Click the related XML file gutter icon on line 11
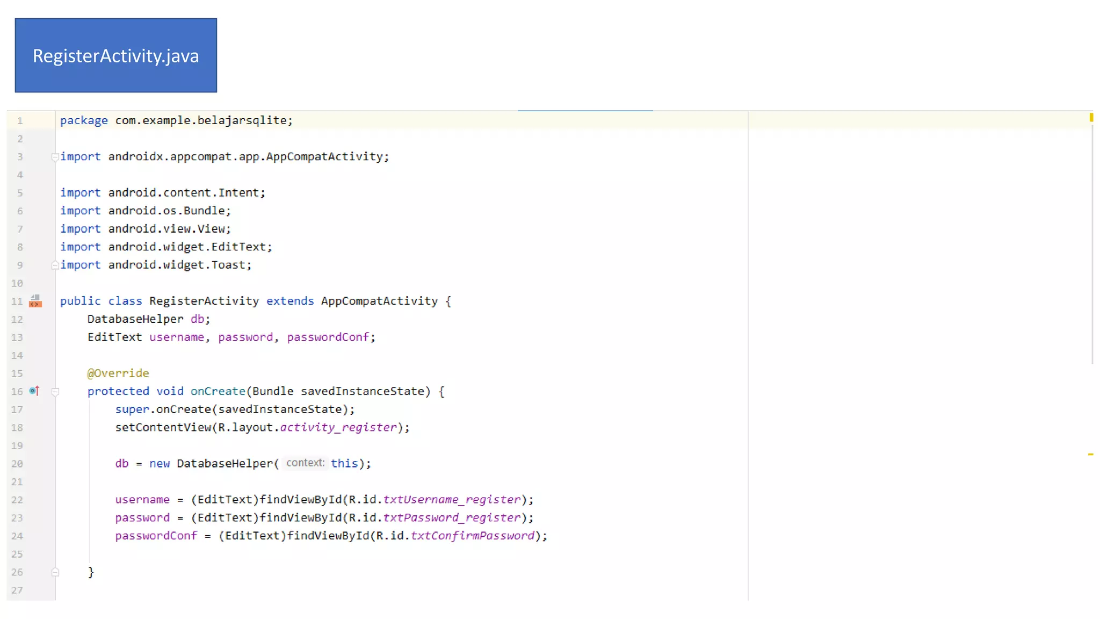The image size is (1100, 619). (x=35, y=301)
